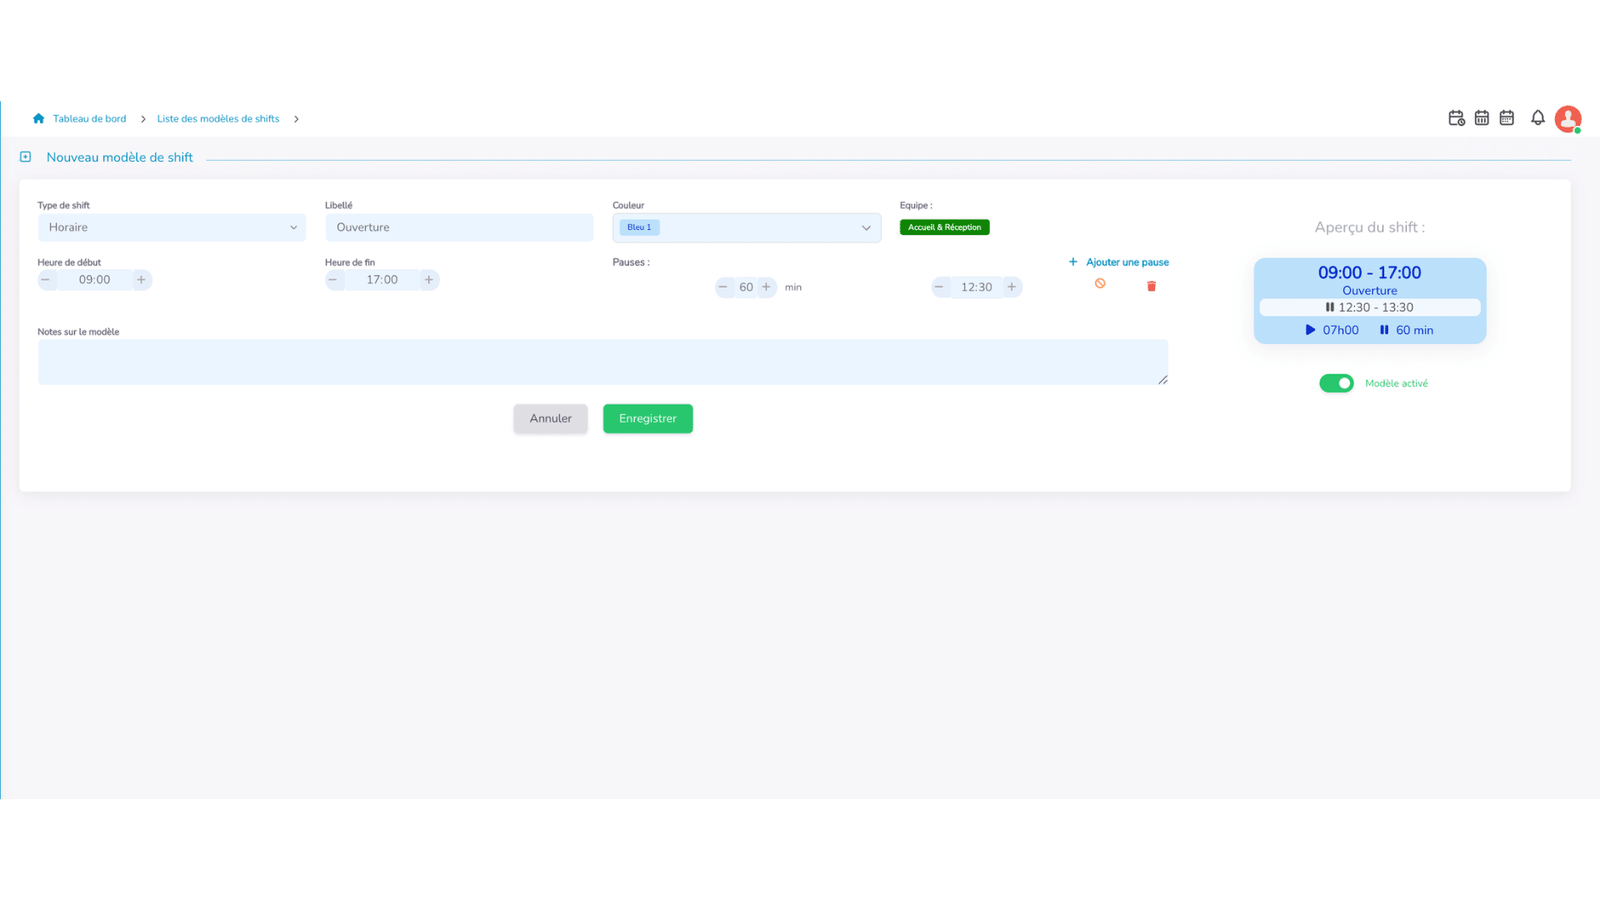Image resolution: width=1600 pixels, height=900 pixels.
Task: Delete the pause with trash icon
Action: tap(1152, 287)
